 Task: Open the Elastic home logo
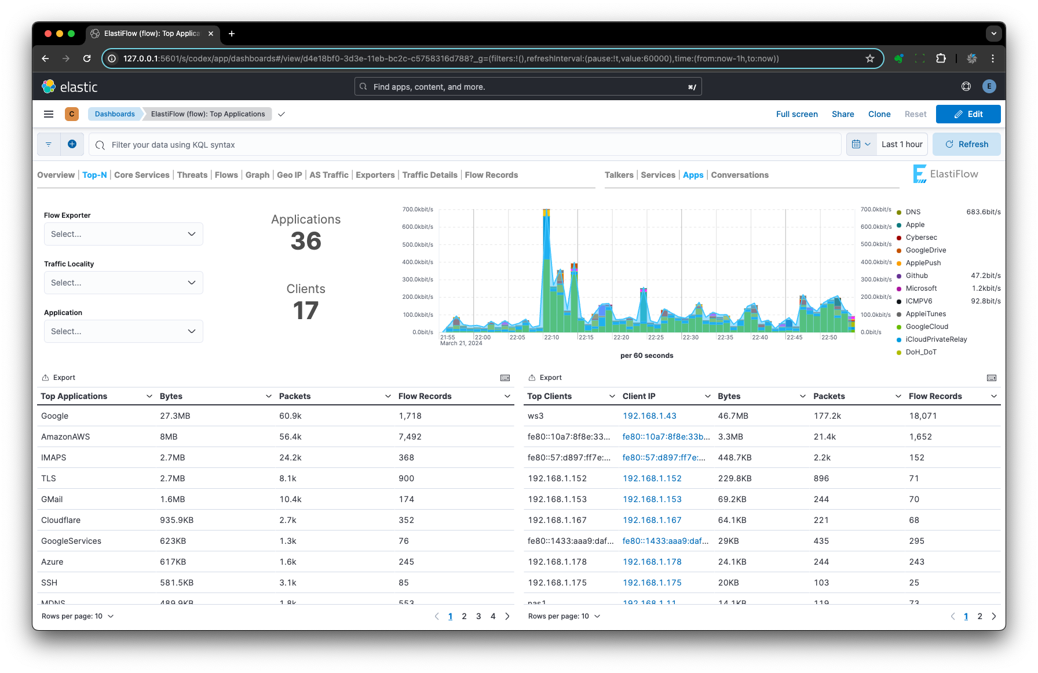pyautogui.click(x=70, y=87)
